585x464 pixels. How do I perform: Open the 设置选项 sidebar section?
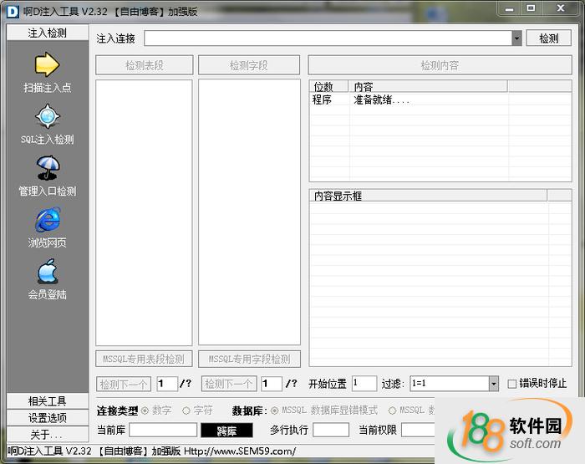tap(47, 418)
